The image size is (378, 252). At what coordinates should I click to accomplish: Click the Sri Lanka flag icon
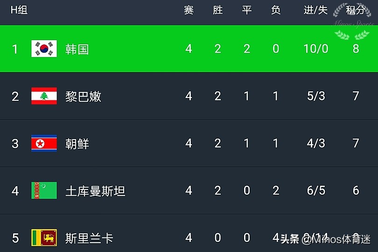pyautogui.click(x=44, y=238)
